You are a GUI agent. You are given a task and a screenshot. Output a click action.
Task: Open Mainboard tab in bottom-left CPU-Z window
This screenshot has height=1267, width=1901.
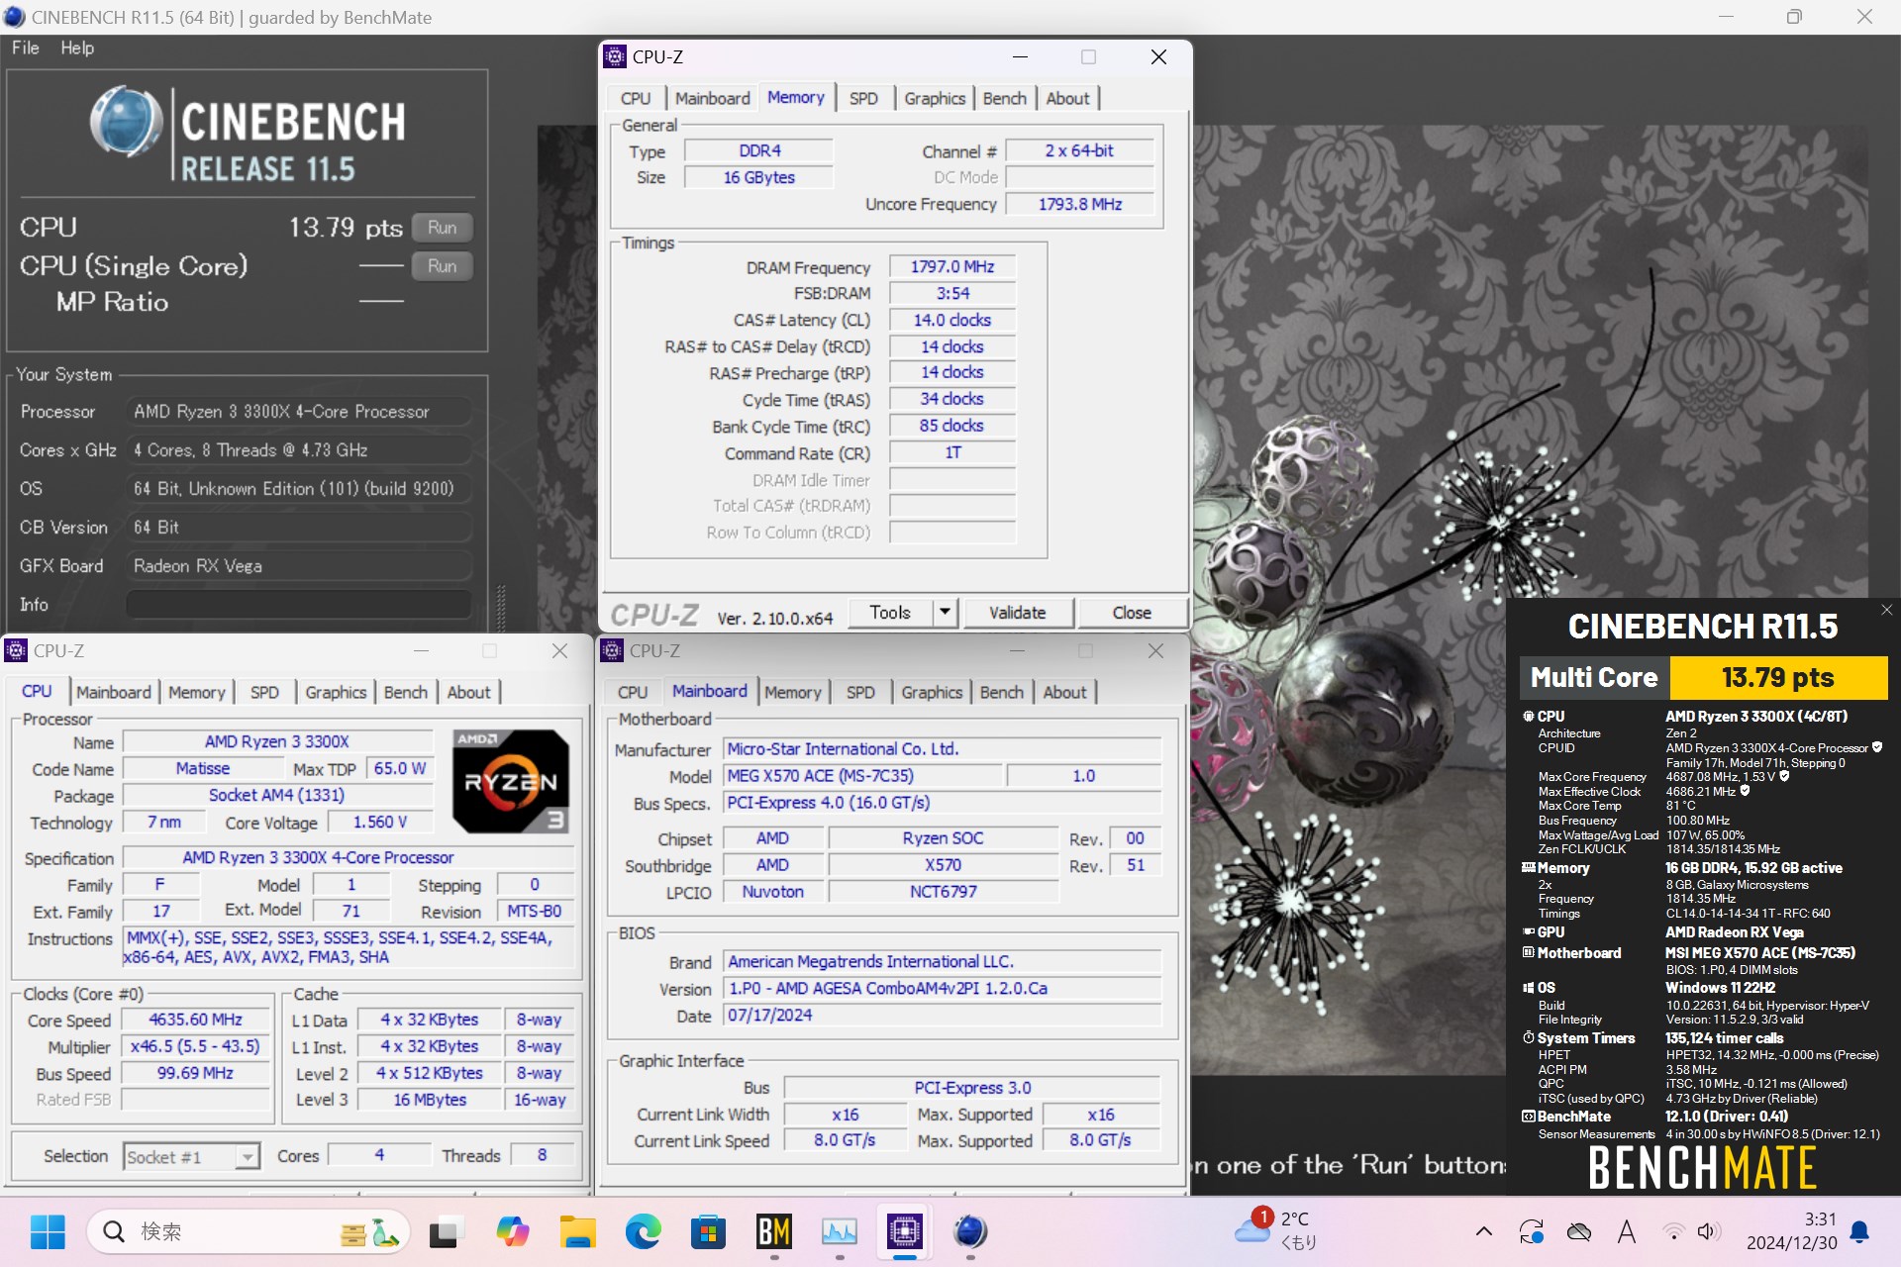(114, 692)
